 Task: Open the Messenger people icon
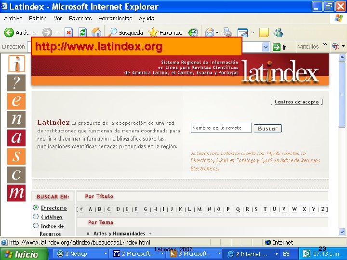[x=278, y=33]
